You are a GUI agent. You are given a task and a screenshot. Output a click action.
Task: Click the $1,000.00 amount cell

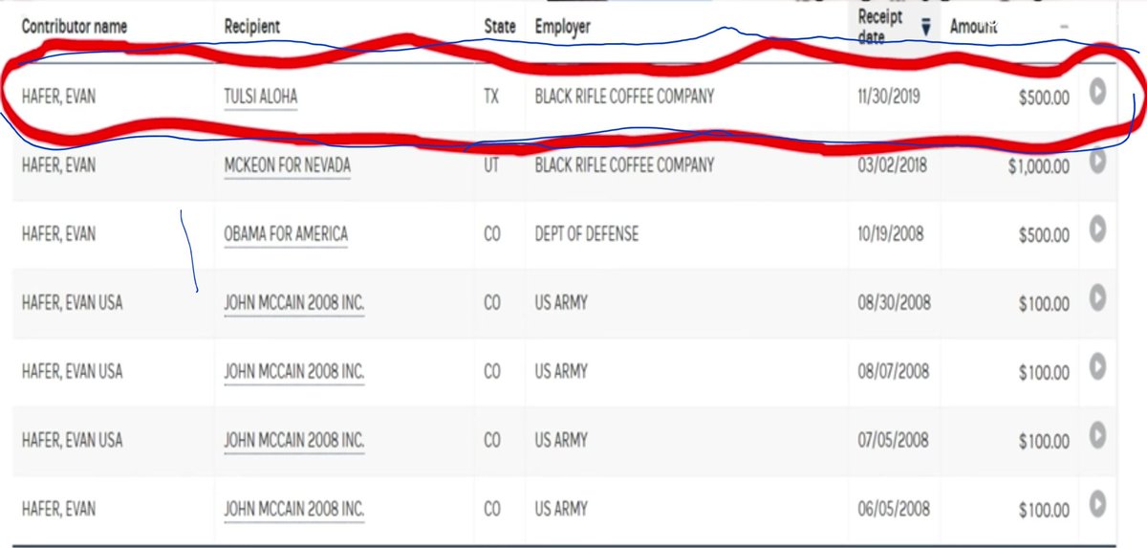click(x=1037, y=167)
